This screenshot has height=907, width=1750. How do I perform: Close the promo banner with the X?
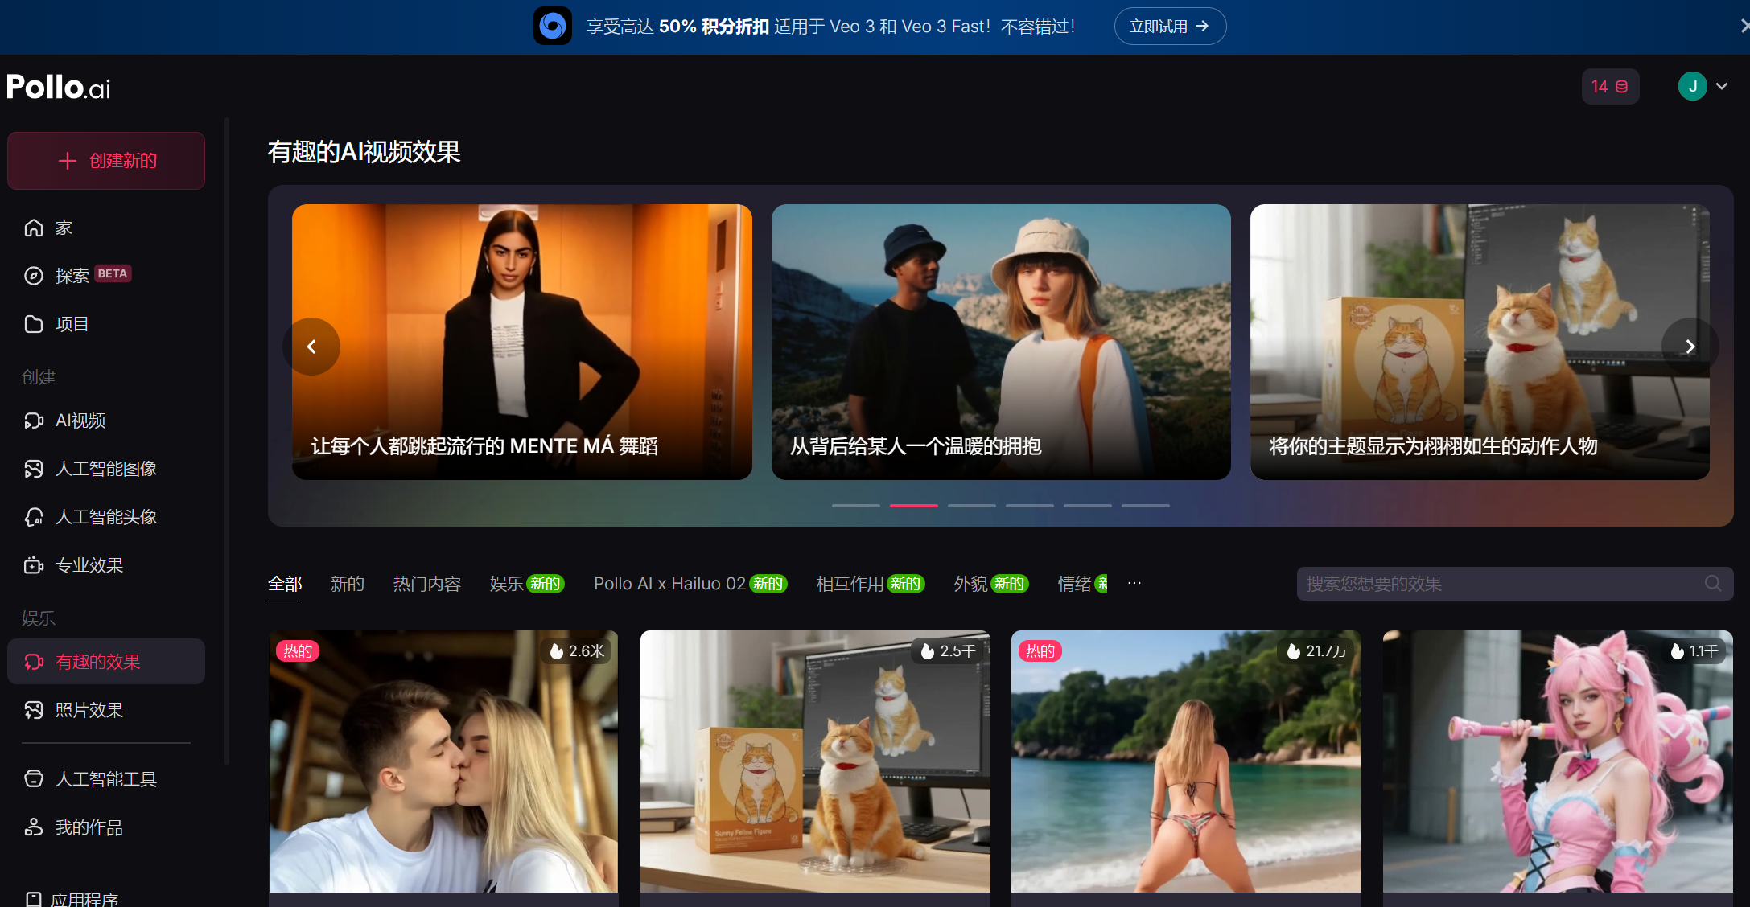coord(1744,26)
